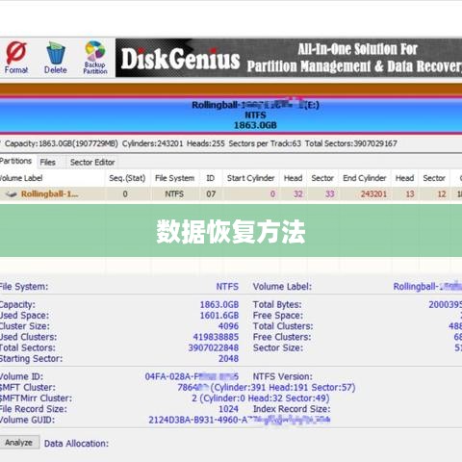Click the drive icon beside Rollingball-1...
This screenshot has width=462, height=462.
12,194
